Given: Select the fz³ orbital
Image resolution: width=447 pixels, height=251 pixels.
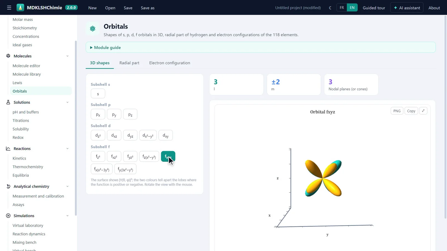Looking at the screenshot, I should coord(98,156).
